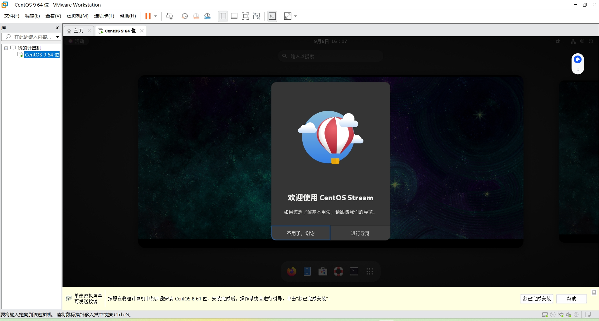Click the sound card status icon
The height and width of the screenshot is (321, 599).
pos(568,314)
